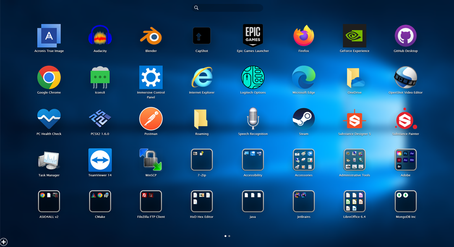Launch the Icons8 app
The image size is (454, 247).
100,77
